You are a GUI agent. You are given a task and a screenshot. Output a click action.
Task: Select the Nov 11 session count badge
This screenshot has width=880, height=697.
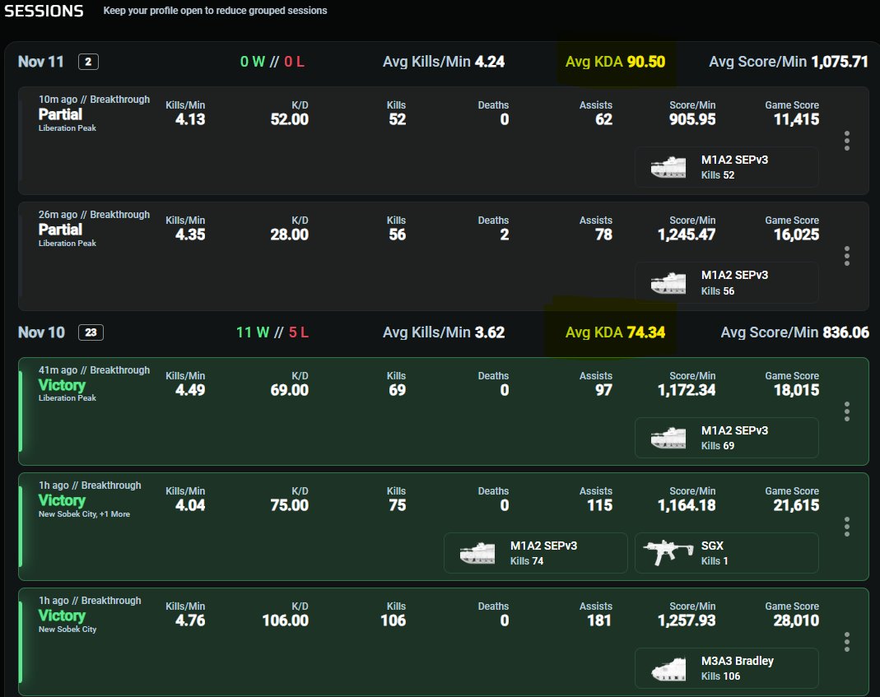(88, 62)
